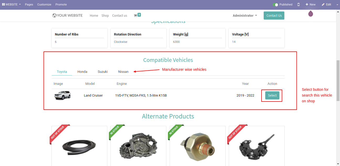Click the Number of Ribs value 6

56,42
